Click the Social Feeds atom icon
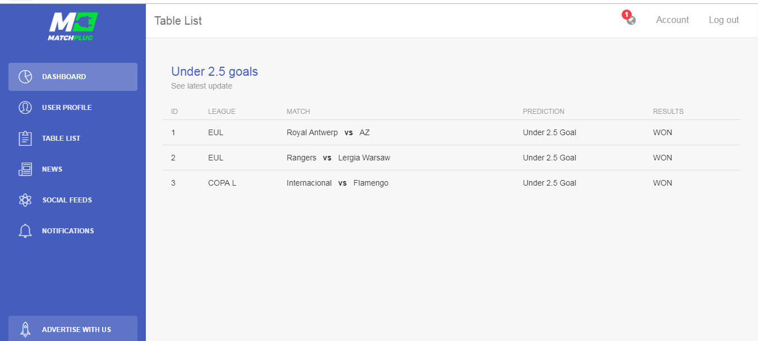The height and width of the screenshot is (341, 758). [x=25, y=200]
